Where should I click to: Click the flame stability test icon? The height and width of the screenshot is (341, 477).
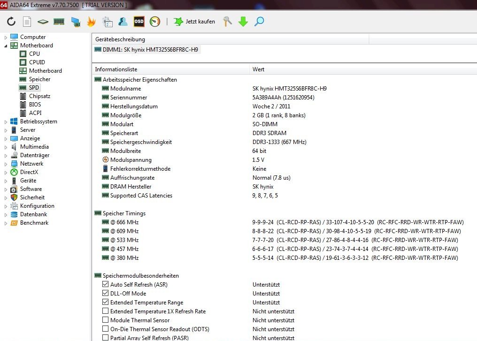pyautogui.click(x=91, y=22)
